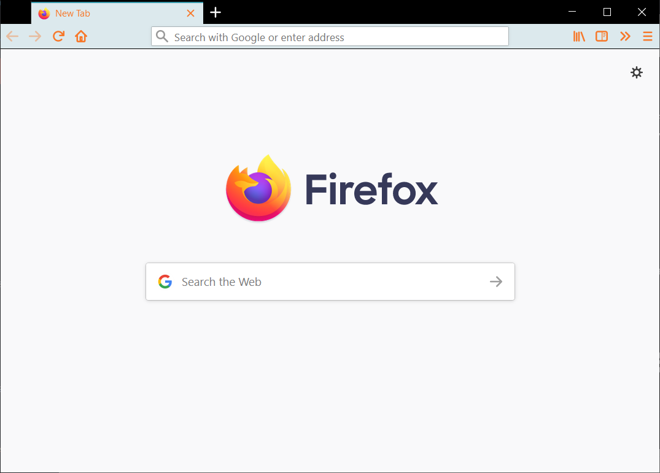Click the Back navigation arrow

click(x=12, y=36)
